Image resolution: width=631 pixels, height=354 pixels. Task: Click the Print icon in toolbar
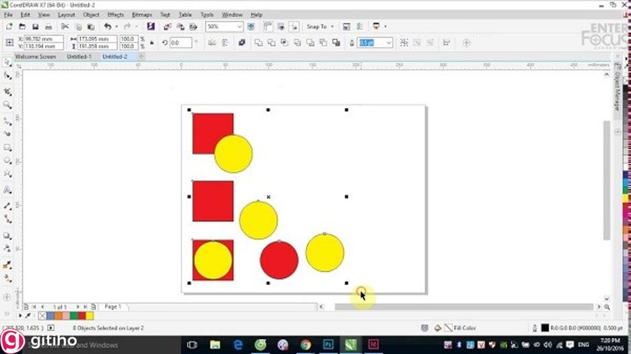(x=48, y=26)
